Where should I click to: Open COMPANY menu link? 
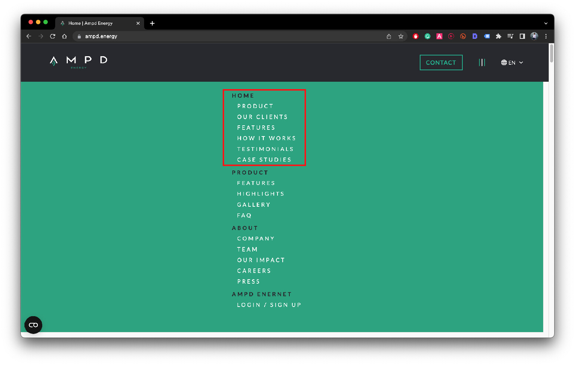click(256, 239)
